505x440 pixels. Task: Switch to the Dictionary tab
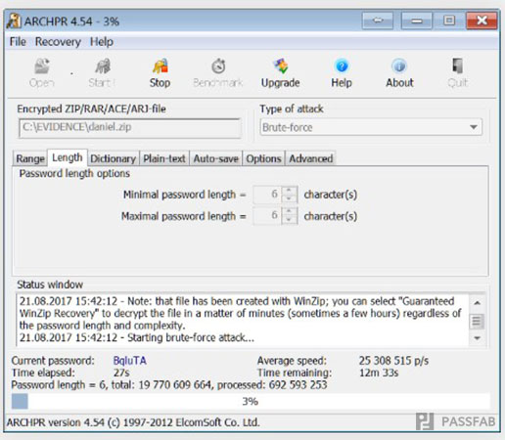[x=114, y=158]
